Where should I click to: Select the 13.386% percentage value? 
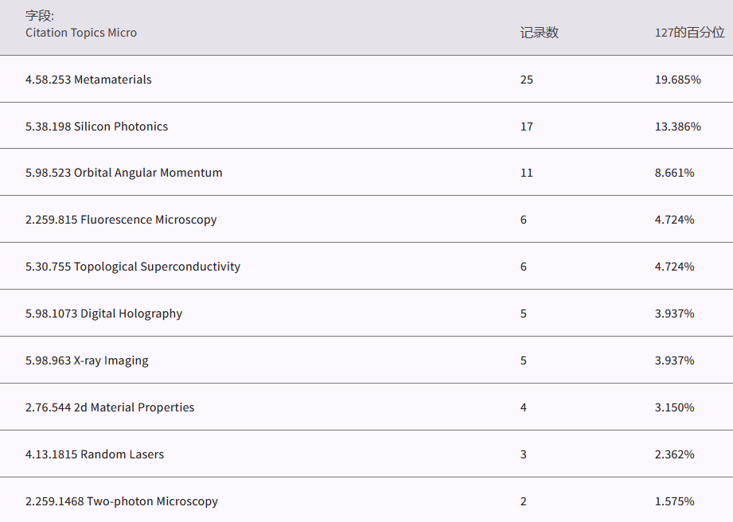click(x=677, y=127)
